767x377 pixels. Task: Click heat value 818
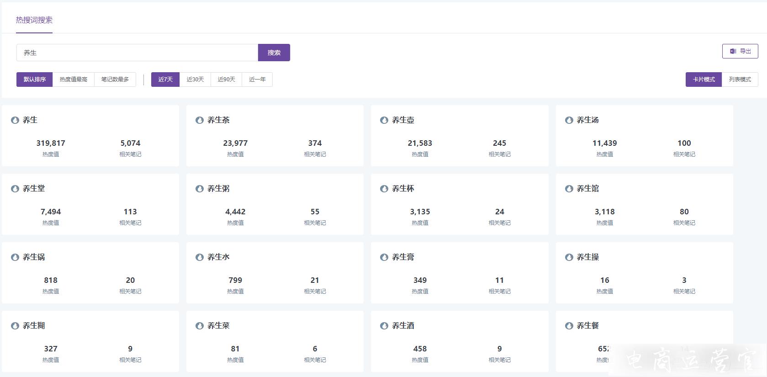[51, 280]
